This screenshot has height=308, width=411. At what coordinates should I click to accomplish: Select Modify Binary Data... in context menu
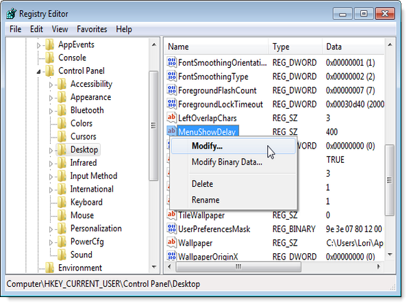tap(226, 162)
